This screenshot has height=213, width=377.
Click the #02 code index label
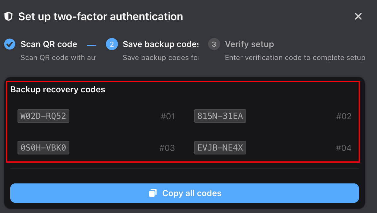coord(344,116)
